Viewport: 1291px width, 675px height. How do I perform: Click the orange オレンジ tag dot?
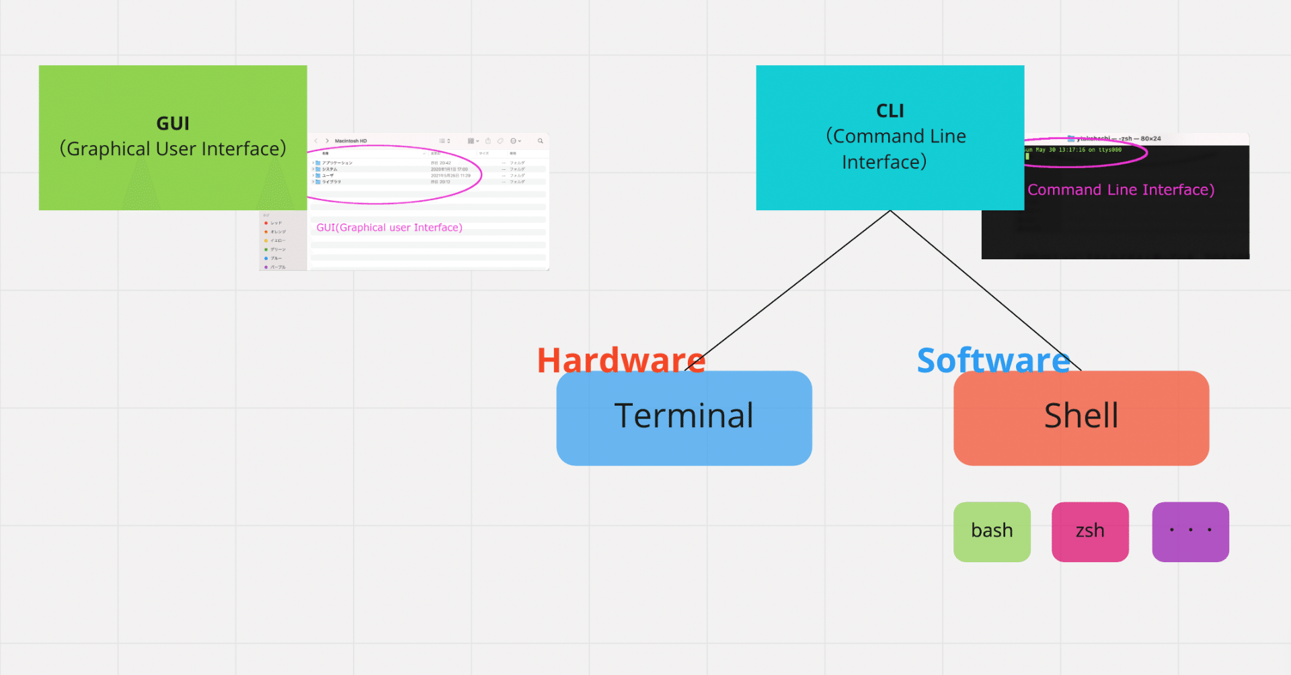266,232
